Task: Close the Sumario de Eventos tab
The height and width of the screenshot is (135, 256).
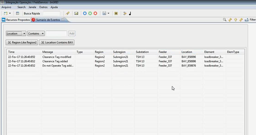Action: pyautogui.click(x=63, y=20)
